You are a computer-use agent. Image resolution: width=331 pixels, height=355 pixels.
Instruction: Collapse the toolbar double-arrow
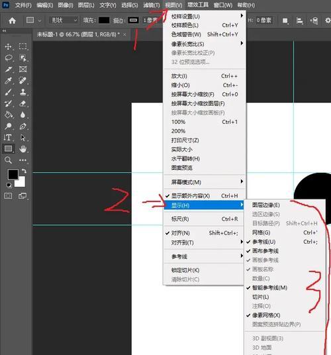[4, 30]
